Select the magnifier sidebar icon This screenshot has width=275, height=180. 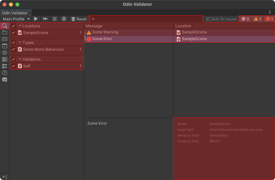4,26
